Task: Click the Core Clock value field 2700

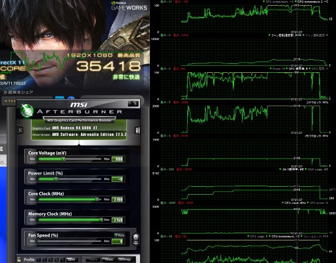Action: [118, 199]
